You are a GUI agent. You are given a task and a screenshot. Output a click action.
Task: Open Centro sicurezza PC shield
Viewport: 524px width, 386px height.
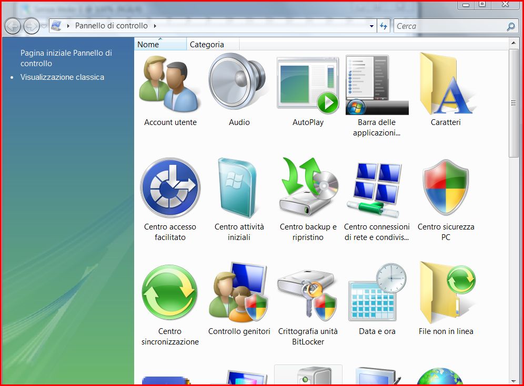pos(446,200)
